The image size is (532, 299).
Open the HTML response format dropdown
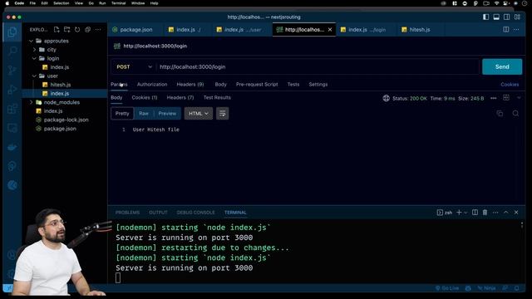click(199, 114)
